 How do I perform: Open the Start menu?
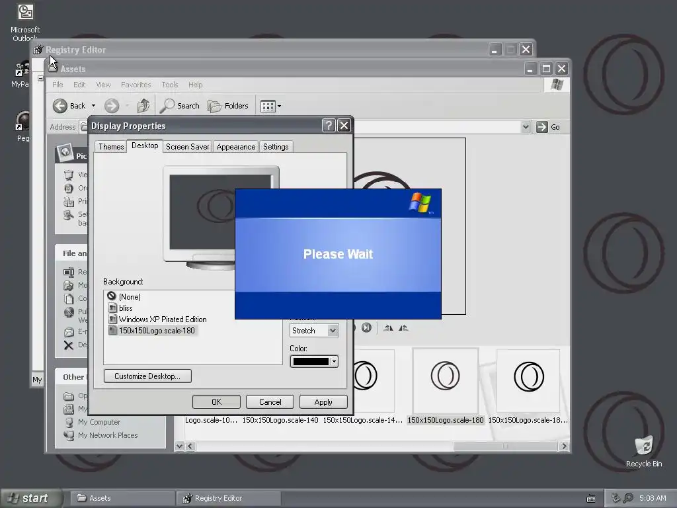[31, 498]
